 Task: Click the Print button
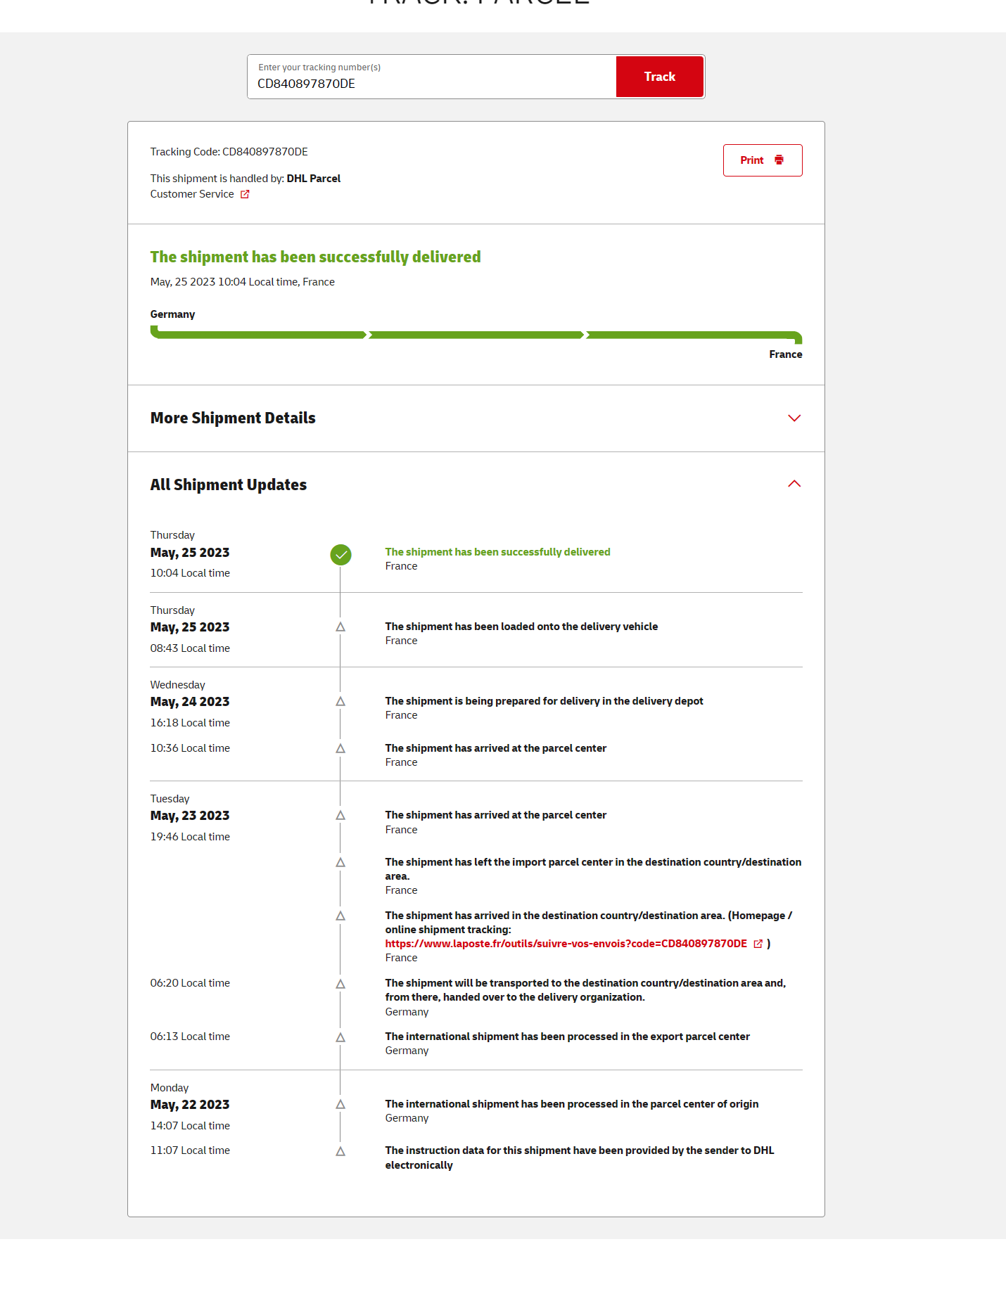tap(762, 160)
